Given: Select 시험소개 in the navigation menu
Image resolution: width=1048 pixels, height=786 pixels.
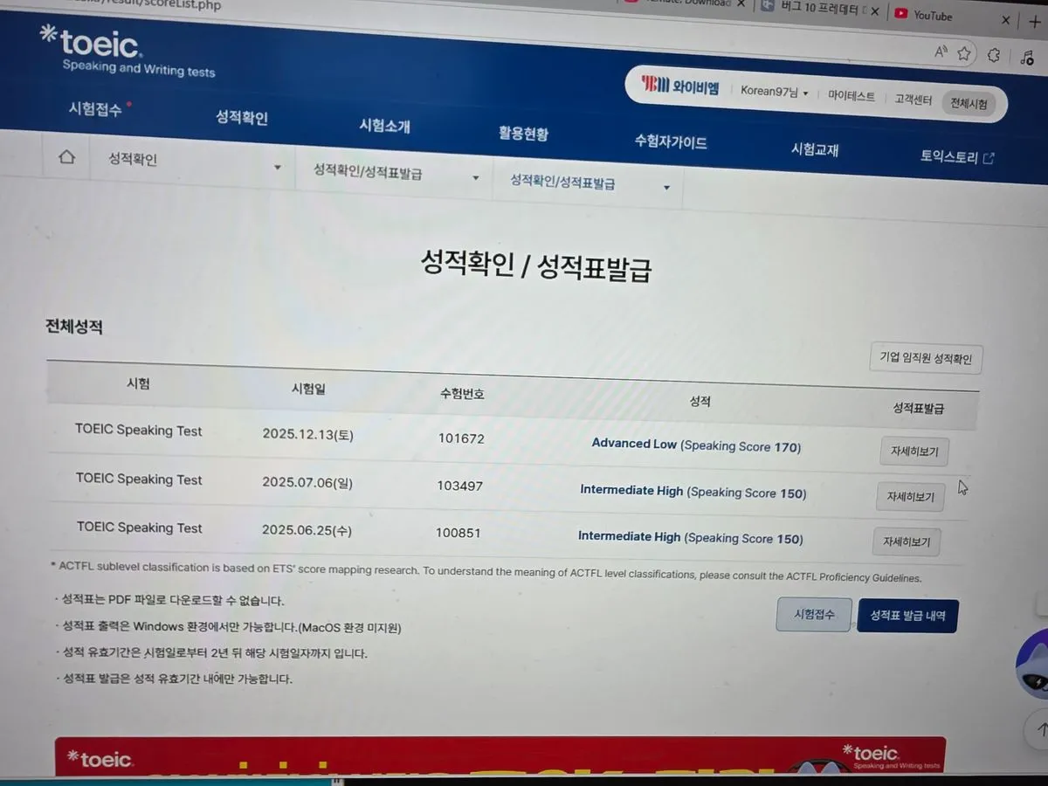Looking at the screenshot, I should (x=384, y=126).
